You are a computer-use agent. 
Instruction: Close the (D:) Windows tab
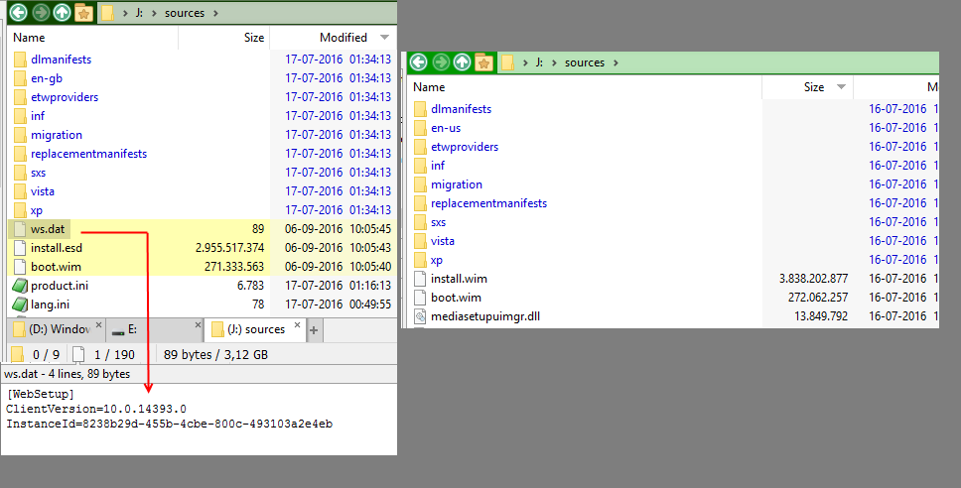(x=98, y=325)
